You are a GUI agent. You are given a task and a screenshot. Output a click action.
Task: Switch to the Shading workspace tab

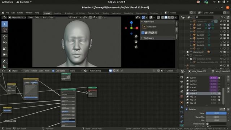tap(106, 13)
